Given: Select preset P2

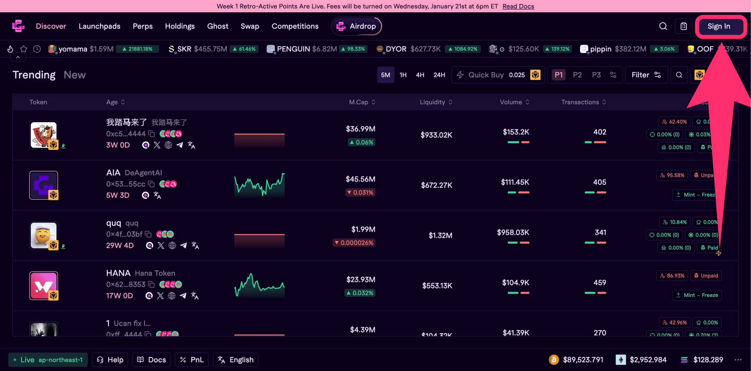Looking at the screenshot, I should click(577, 75).
